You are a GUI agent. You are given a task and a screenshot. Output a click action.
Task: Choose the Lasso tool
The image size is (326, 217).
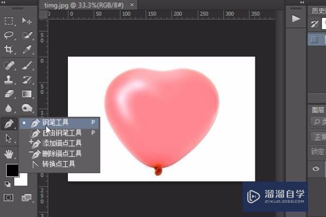(9, 35)
